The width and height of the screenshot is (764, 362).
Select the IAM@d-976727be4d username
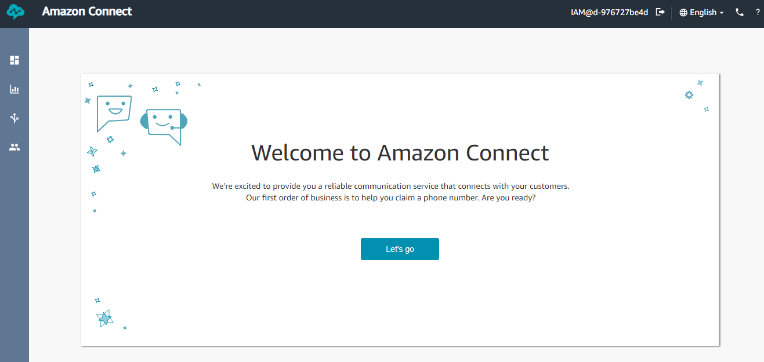pyautogui.click(x=609, y=12)
